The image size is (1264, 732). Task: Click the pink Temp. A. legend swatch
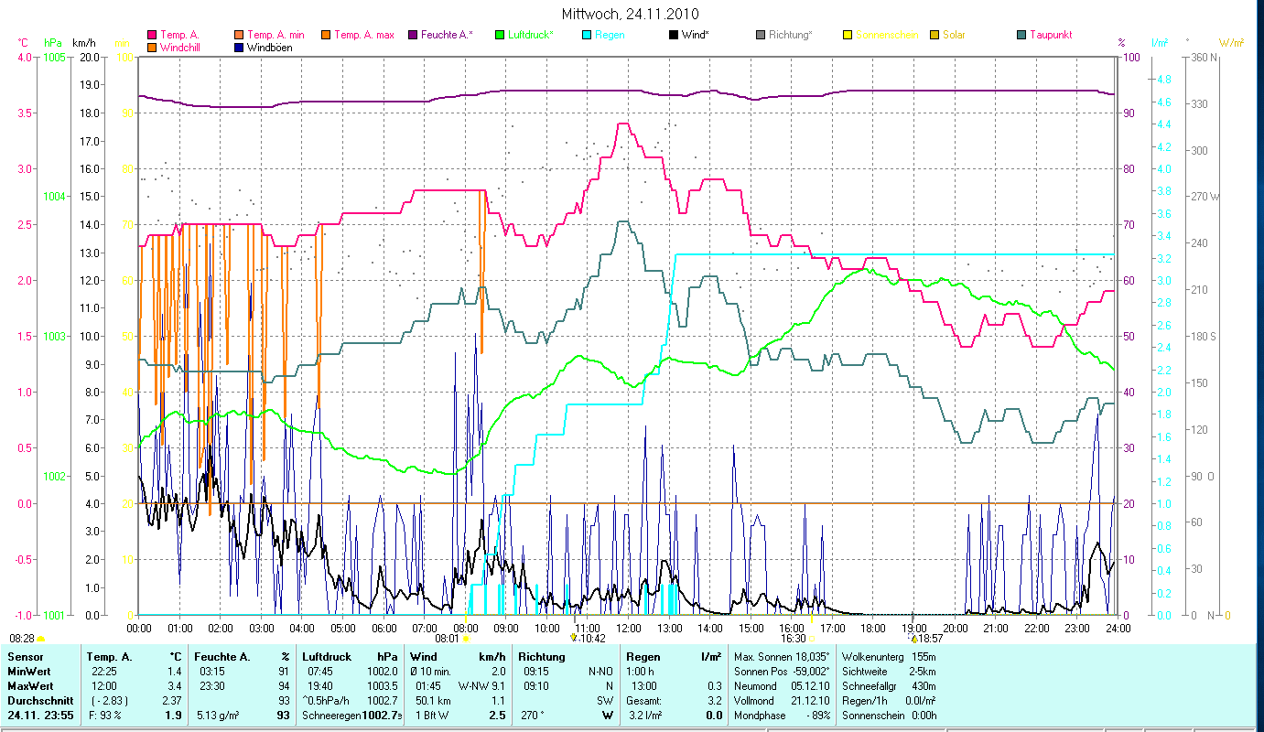(152, 35)
